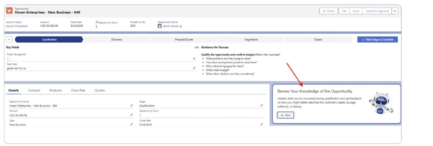Click the Next Step value 'great win for us'
Image resolution: width=433 pixels, height=146 pixels.
point(17,68)
